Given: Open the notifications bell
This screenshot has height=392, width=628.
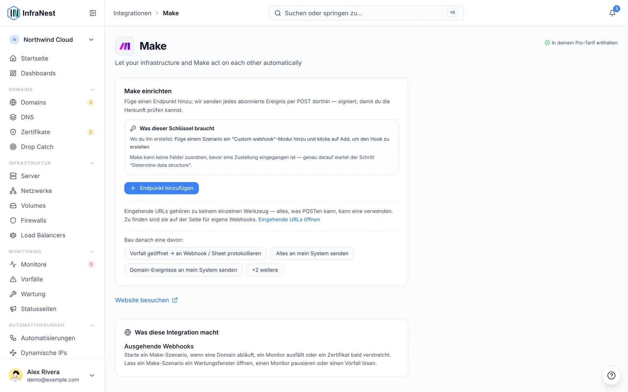Looking at the screenshot, I should point(612,13).
